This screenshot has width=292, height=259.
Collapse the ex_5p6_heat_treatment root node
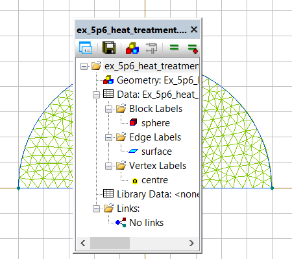tap(84, 66)
